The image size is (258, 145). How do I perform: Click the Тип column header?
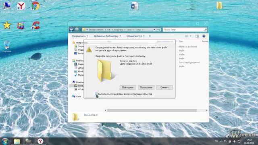181,41
